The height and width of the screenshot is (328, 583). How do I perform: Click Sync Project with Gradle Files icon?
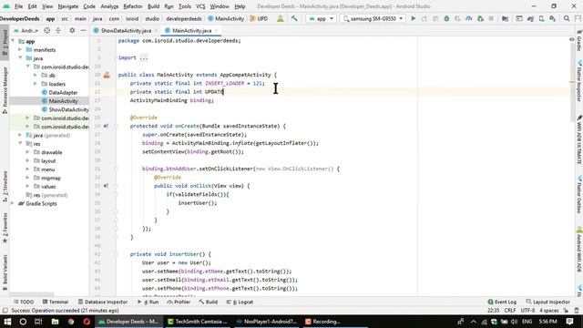(530, 18)
